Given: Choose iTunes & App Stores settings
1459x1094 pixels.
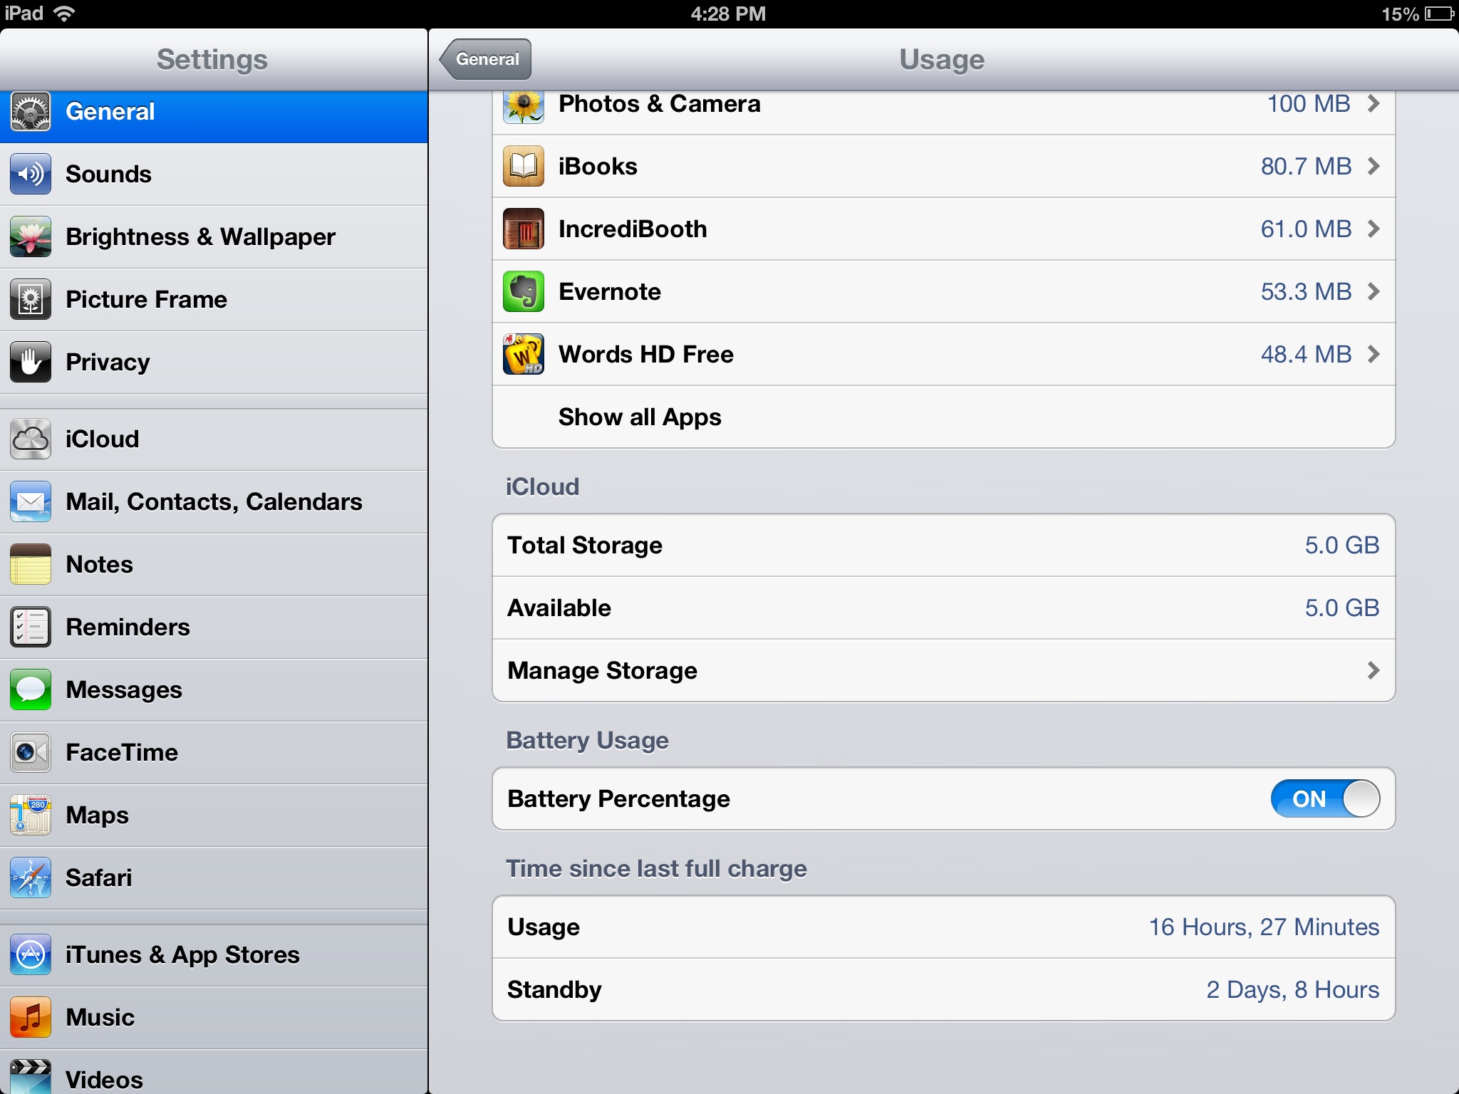Looking at the screenshot, I should (x=182, y=954).
